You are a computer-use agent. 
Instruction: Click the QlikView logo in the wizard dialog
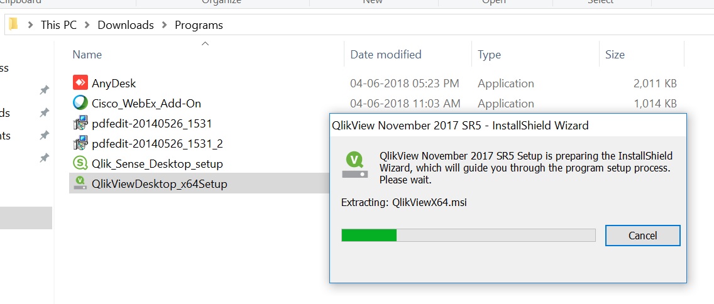pyautogui.click(x=354, y=165)
